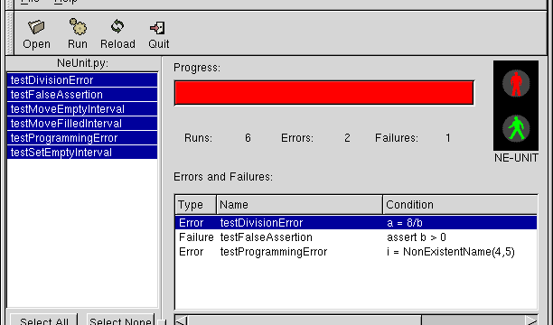Select testMoveEmptyInterval in the test list
The width and height of the screenshot is (553, 325).
point(82,109)
